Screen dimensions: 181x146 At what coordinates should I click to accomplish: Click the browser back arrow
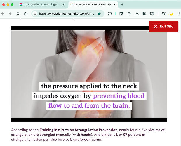click(3, 14)
